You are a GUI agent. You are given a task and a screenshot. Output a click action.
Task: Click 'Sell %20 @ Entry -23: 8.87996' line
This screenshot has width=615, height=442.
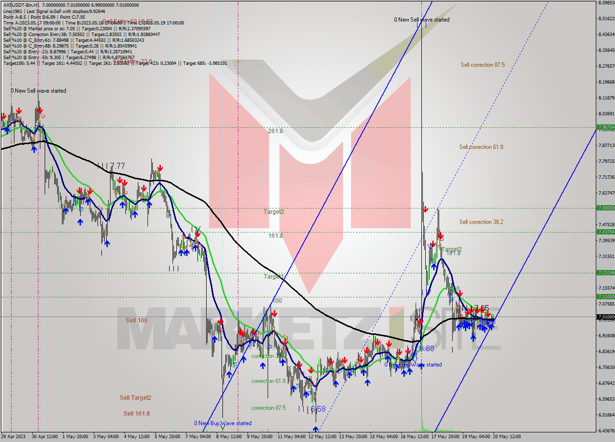[x=67, y=51]
